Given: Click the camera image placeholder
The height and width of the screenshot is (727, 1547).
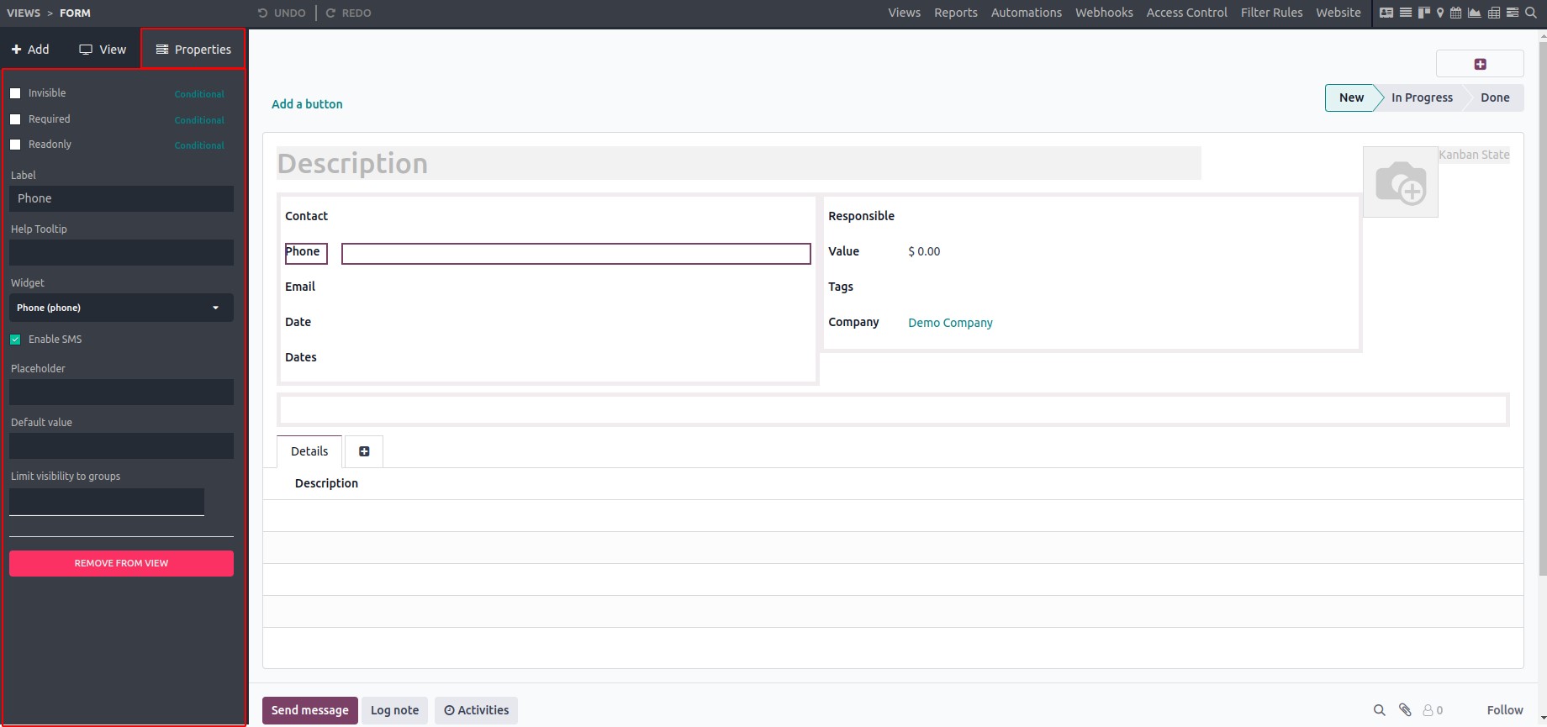Looking at the screenshot, I should point(1400,182).
